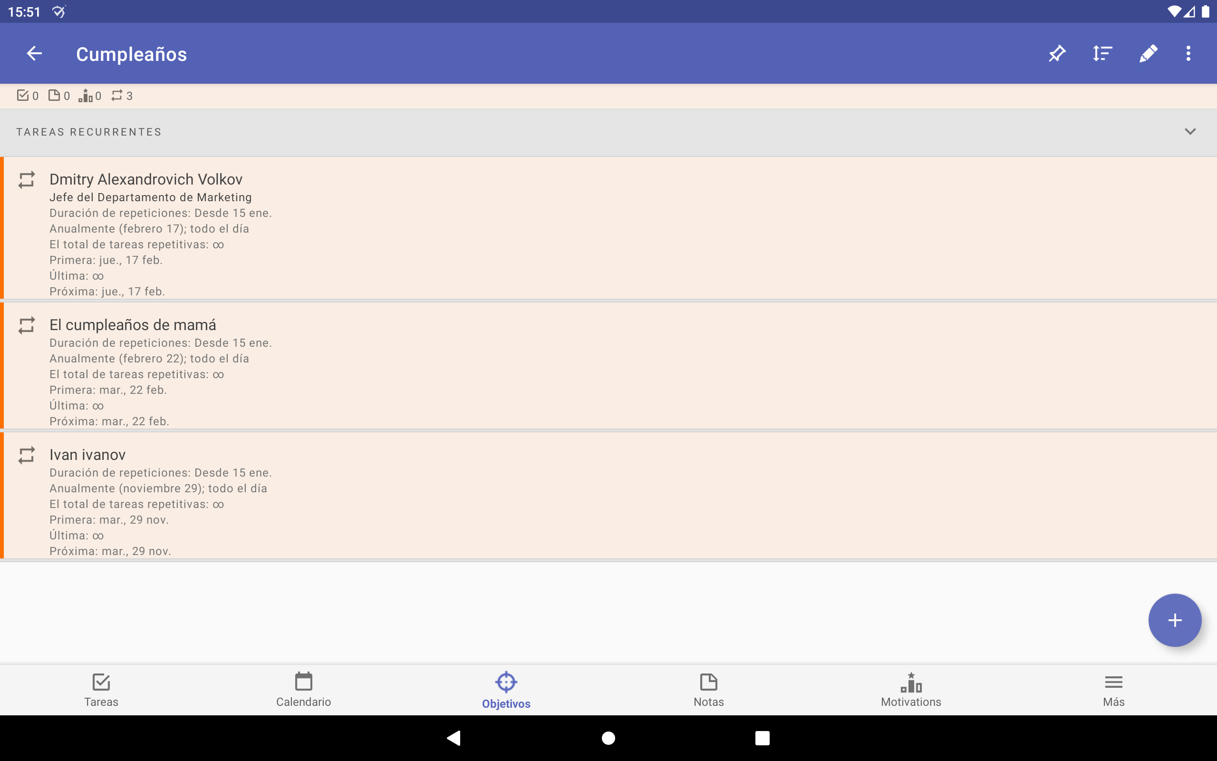Click the notes counter icon
Viewport: 1217px width, 761px height.
[x=54, y=95]
